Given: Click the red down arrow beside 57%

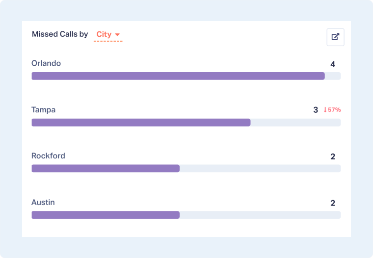Looking at the screenshot, I should point(325,110).
